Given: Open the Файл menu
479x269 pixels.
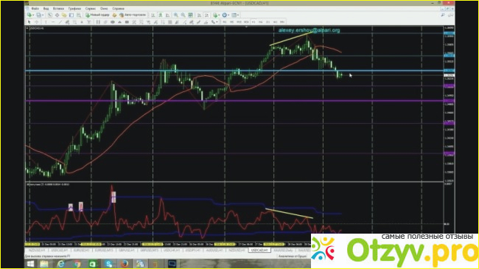Looking at the screenshot, I should 35,9.
